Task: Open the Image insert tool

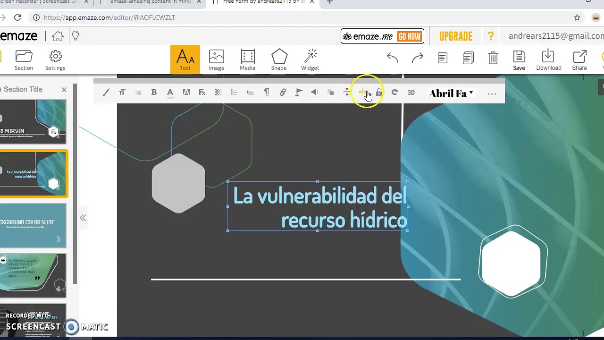Action: (216, 60)
